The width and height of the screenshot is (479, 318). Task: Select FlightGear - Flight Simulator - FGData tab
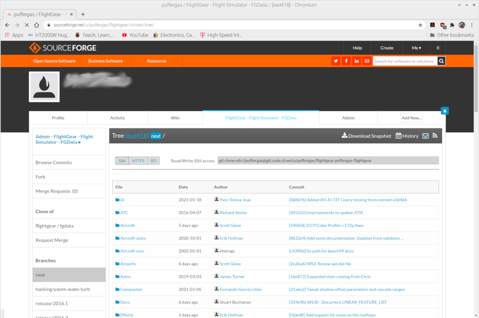point(261,118)
